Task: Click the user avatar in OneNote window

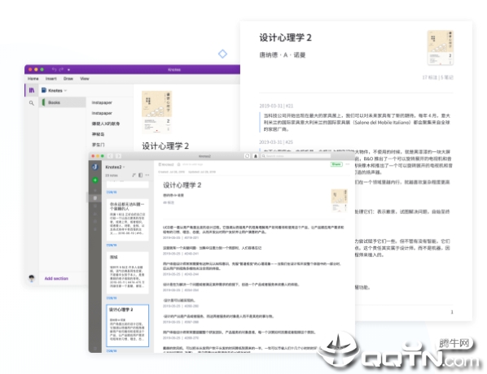Action: (x=32, y=278)
